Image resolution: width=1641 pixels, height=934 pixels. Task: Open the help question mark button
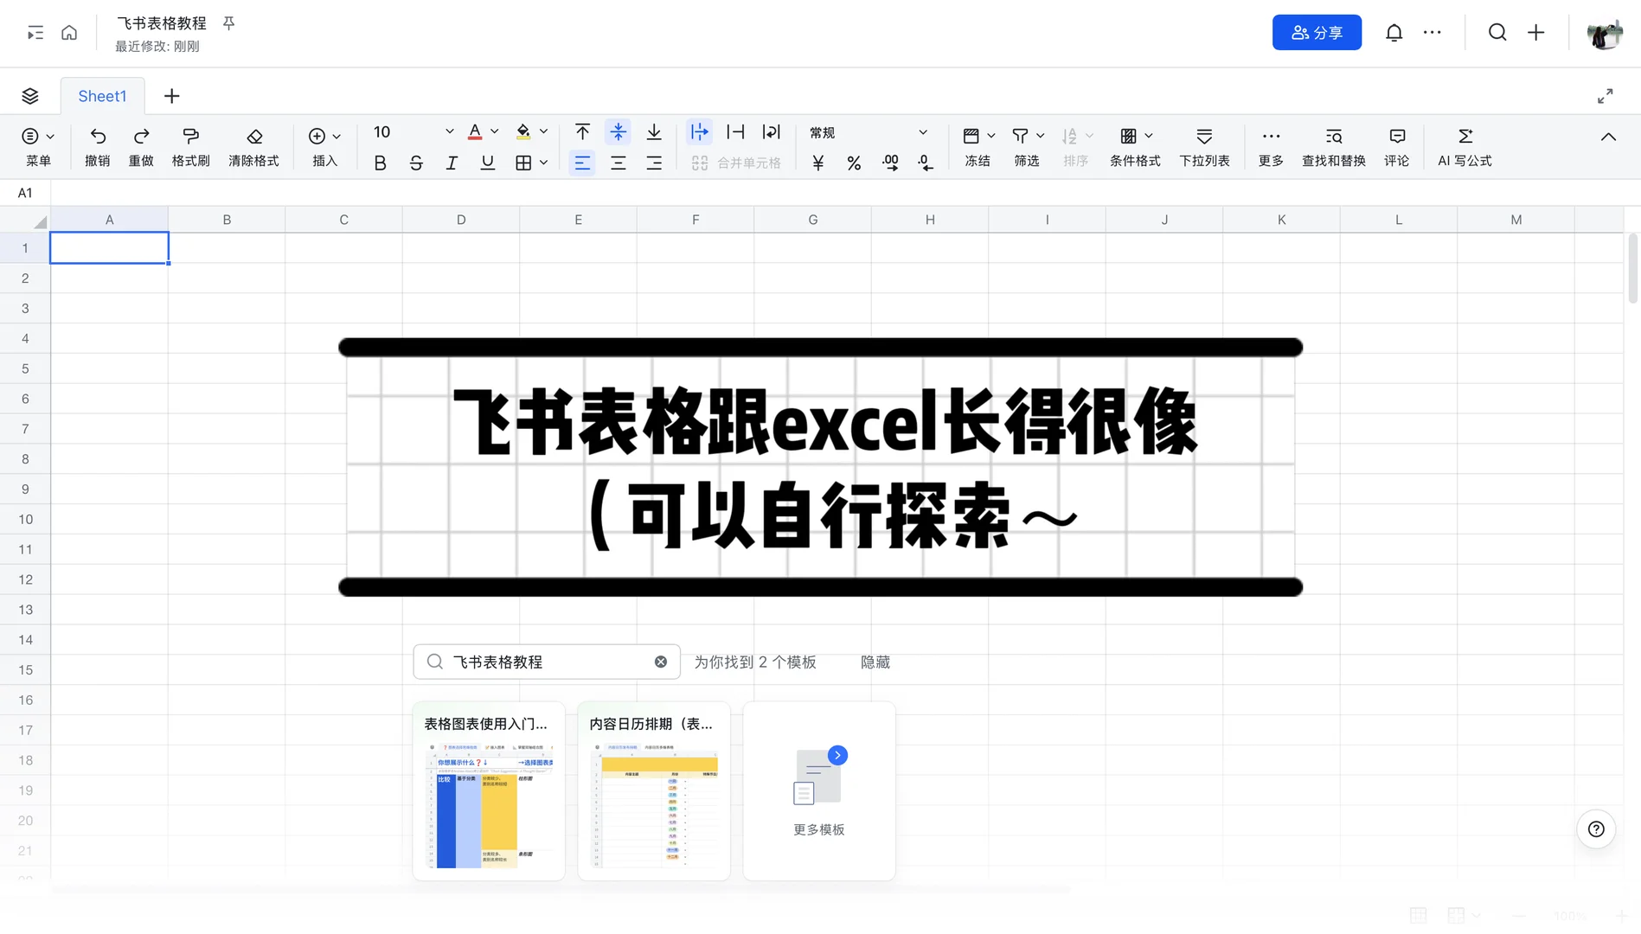[1596, 829]
